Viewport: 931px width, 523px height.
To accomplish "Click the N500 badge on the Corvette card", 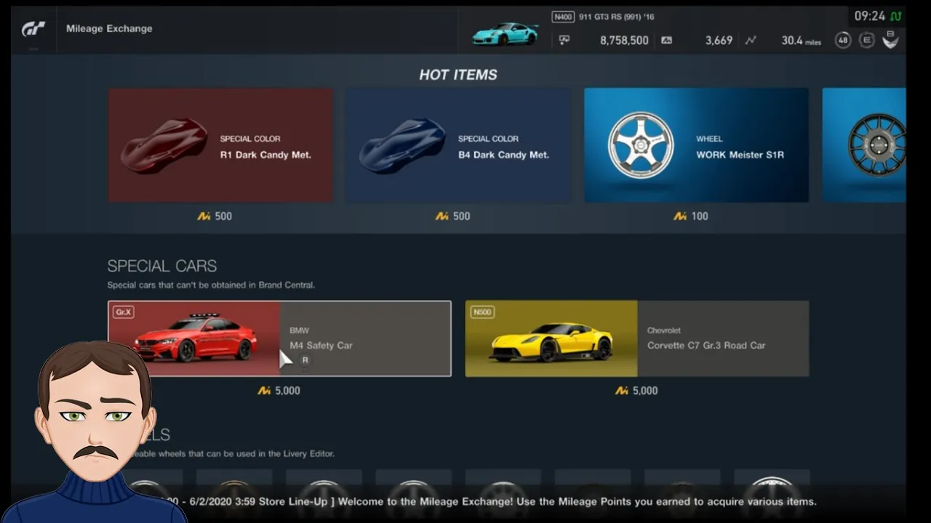I will point(482,312).
